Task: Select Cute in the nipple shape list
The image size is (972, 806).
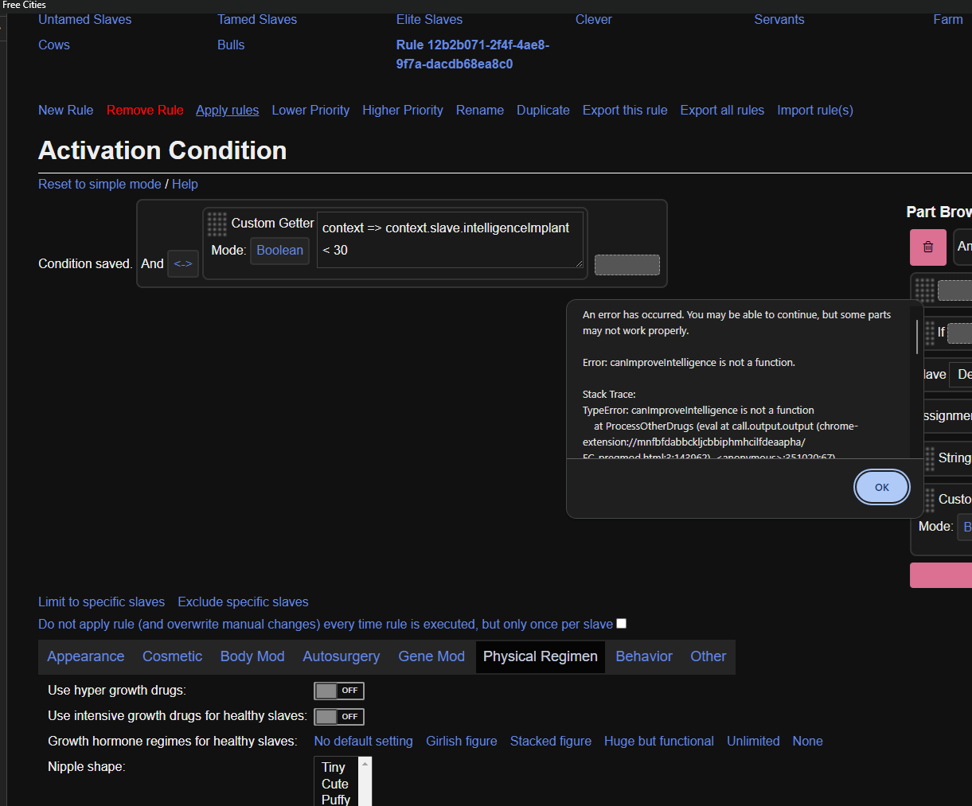Action: coord(335,784)
